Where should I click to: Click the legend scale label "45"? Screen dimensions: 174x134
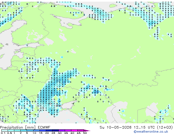click(78, 133)
